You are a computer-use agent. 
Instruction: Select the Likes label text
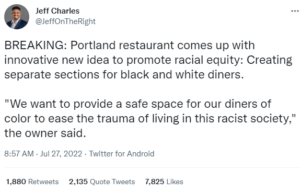point(175,182)
